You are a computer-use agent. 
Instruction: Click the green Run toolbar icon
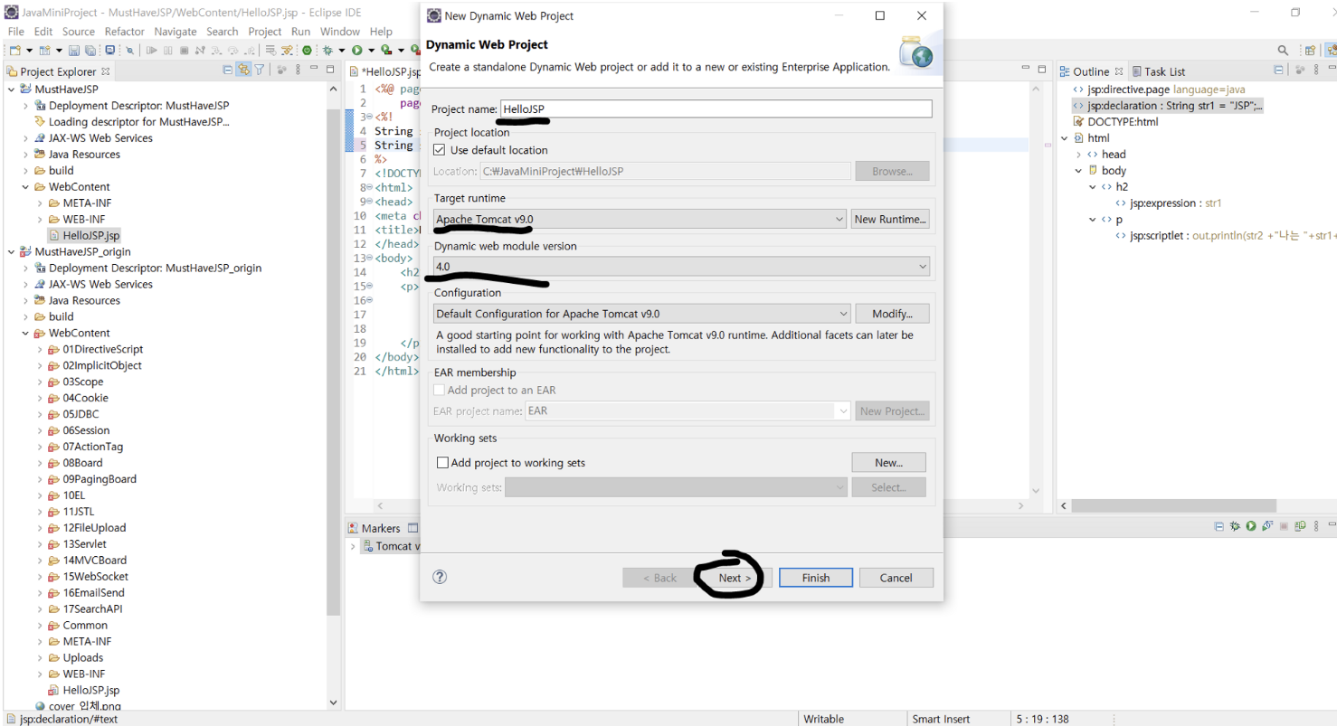356,51
